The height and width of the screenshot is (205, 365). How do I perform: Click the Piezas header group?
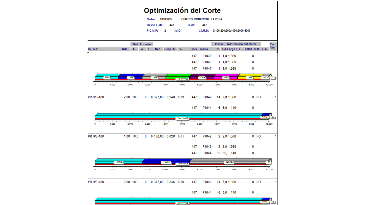(219, 44)
